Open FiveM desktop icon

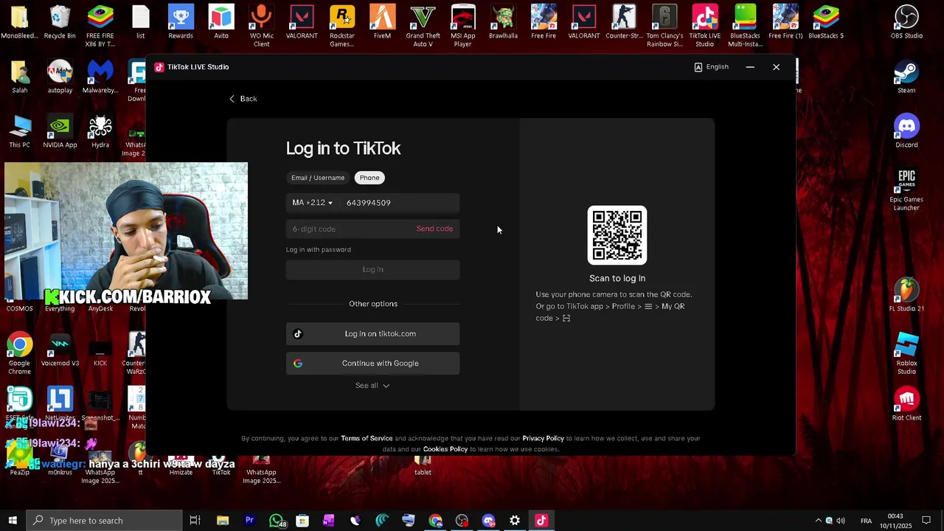(x=382, y=22)
